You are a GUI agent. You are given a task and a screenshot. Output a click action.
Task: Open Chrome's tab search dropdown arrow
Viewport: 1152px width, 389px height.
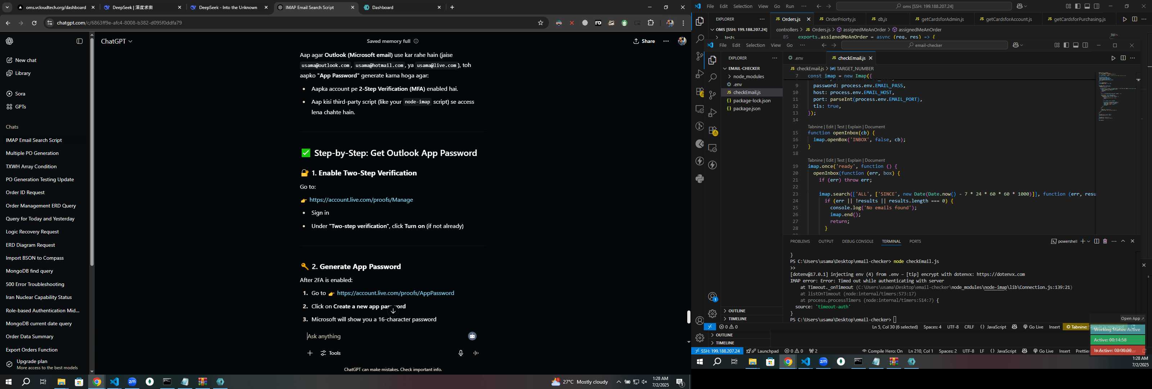click(x=7, y=8)
